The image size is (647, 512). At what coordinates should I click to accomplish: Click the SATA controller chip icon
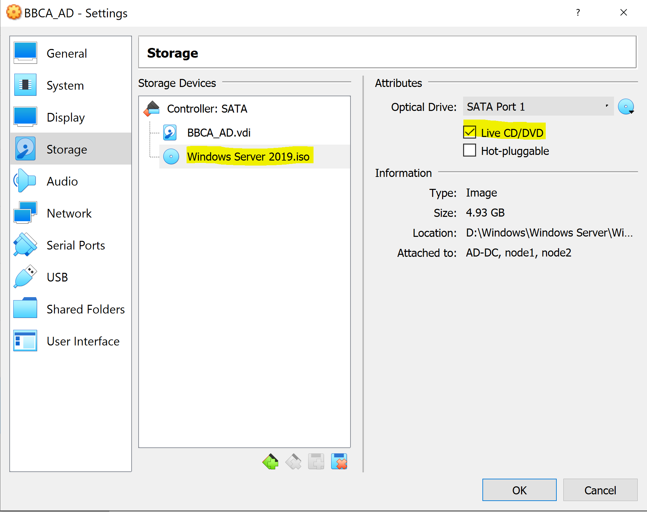click(152, 109)
